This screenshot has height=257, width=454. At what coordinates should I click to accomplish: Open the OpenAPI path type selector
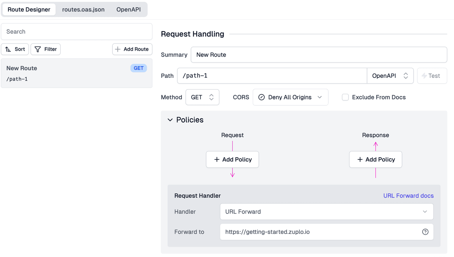[390, 76]
